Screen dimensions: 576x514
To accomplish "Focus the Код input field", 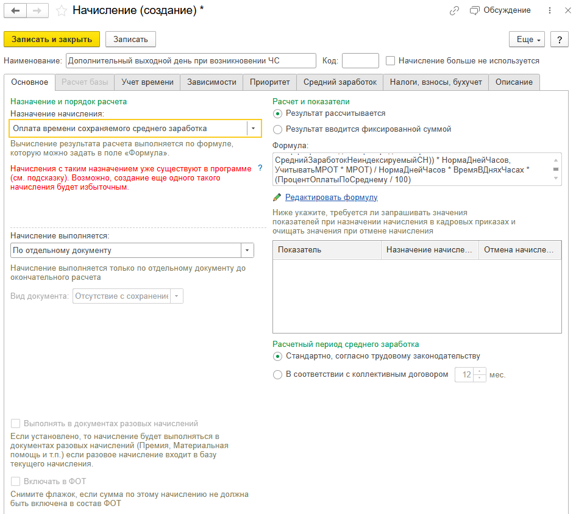I will [x=360, y=60].
